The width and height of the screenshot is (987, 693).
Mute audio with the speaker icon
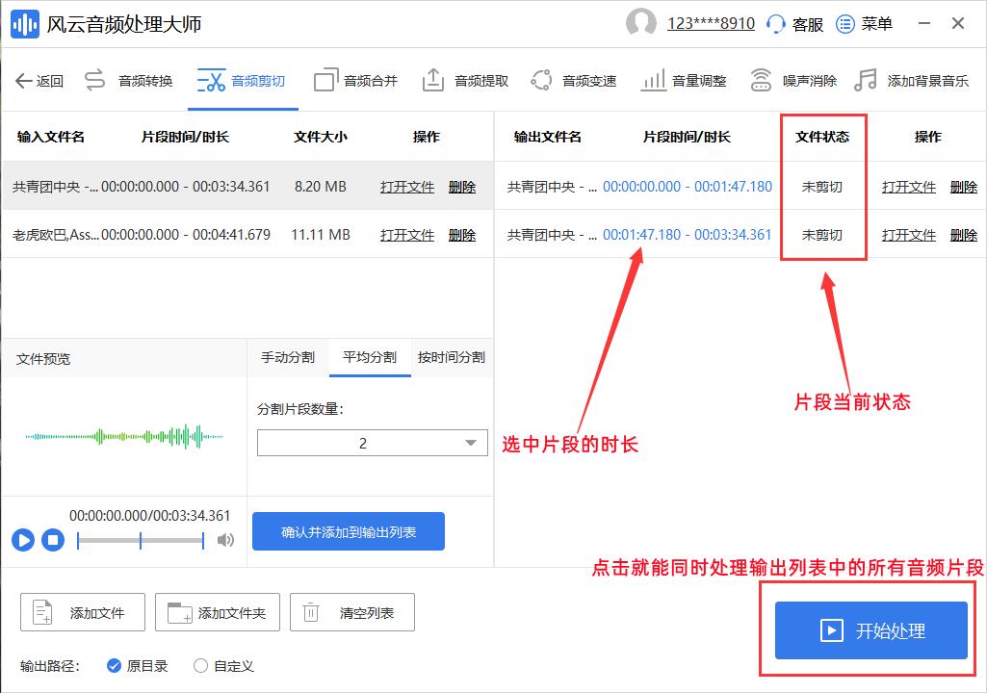[x=225, y=540]
